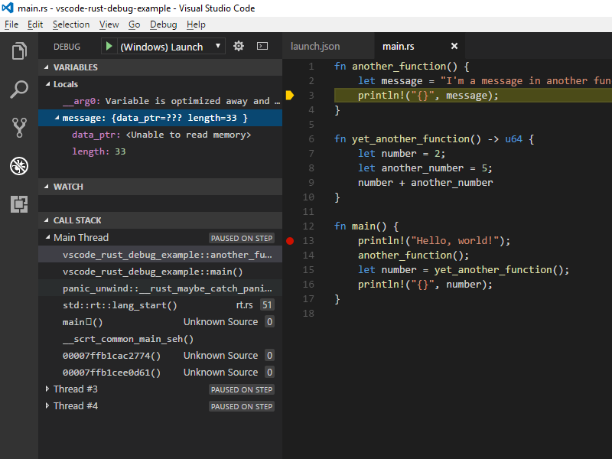Image resolution: width=612 pixels, height=459 pixels.
Task: Toggle the breakpoint on line 13
Action: (x=290, y=240)
